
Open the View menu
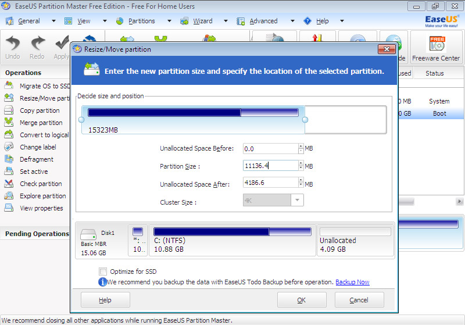click(84, 21)
